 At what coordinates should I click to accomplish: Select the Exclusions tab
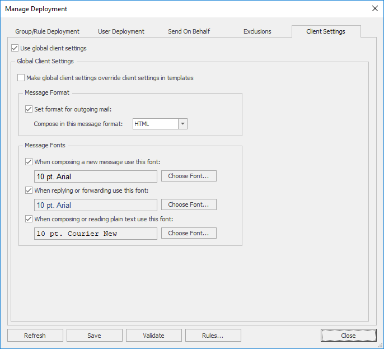pos(257,31)
